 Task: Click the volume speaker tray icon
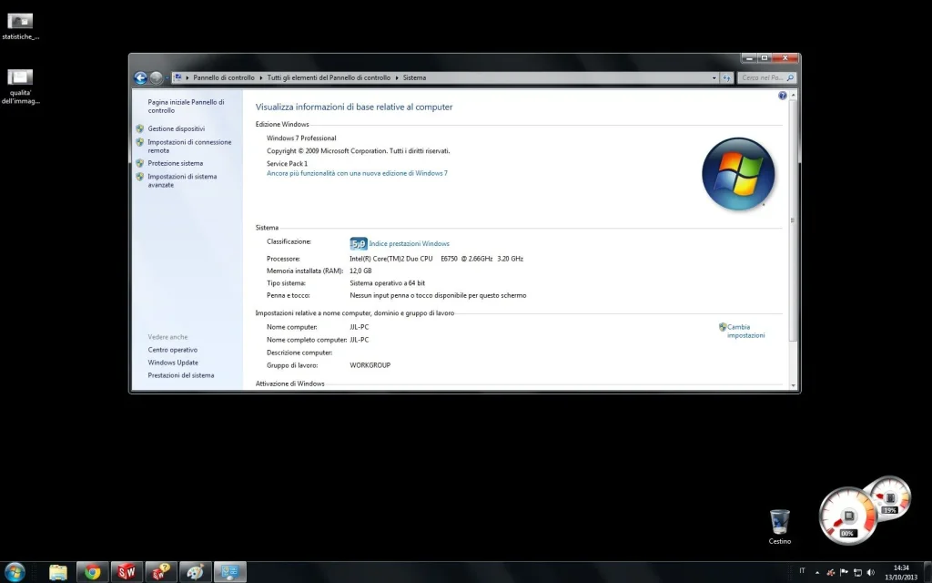click(x=871, y=572)
